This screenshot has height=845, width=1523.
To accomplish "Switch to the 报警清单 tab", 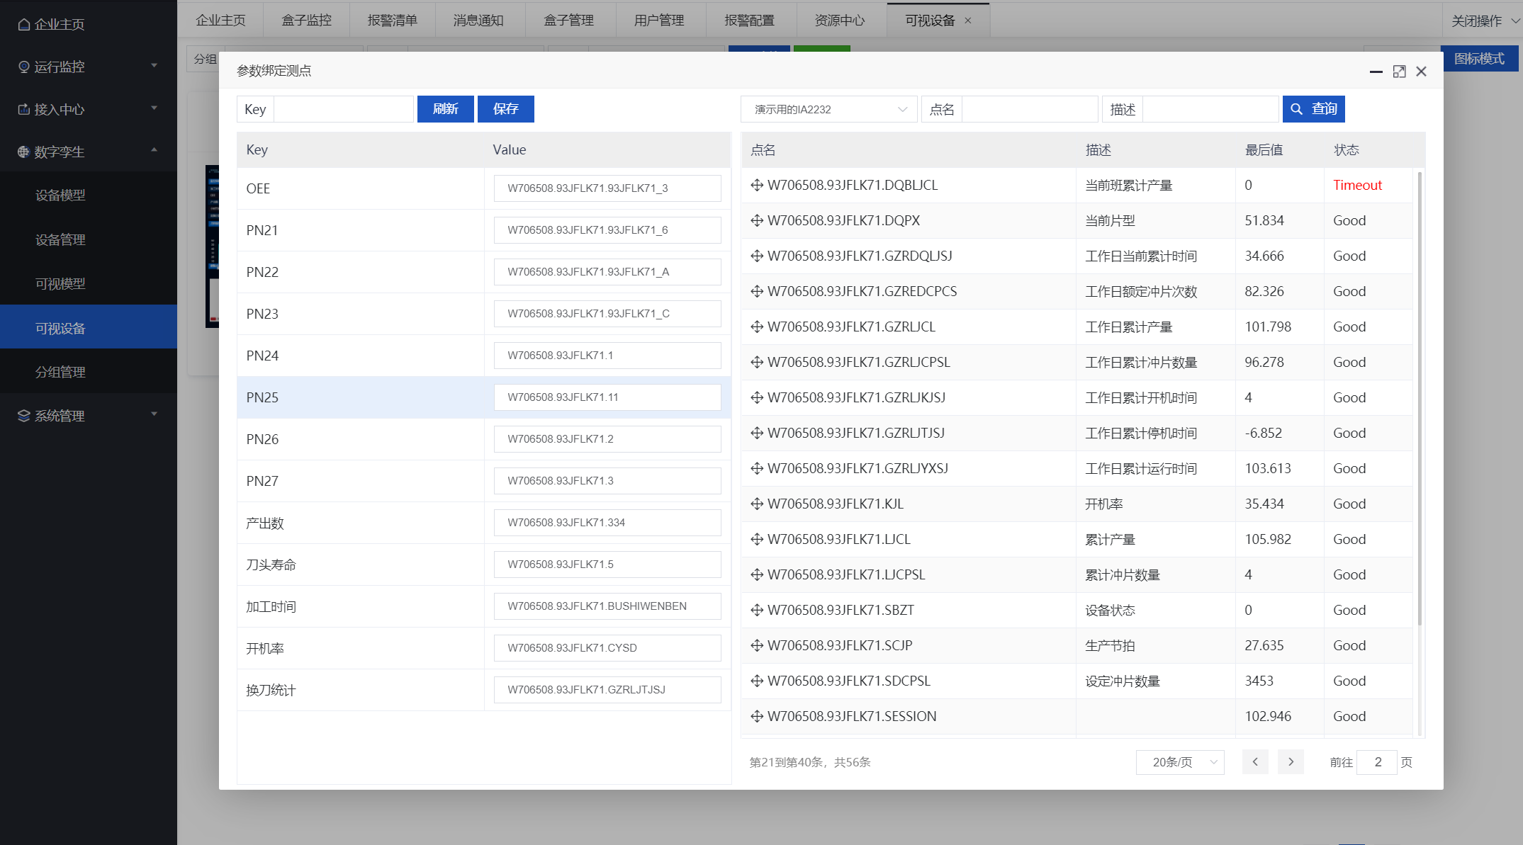I will pyautogui.click(x=393, y=21).
